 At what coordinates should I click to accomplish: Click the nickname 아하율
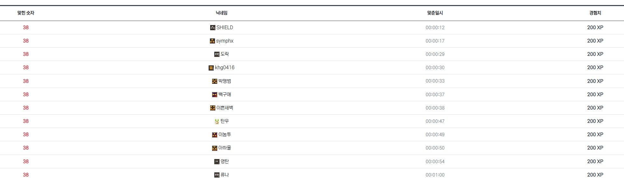(225, 148)
